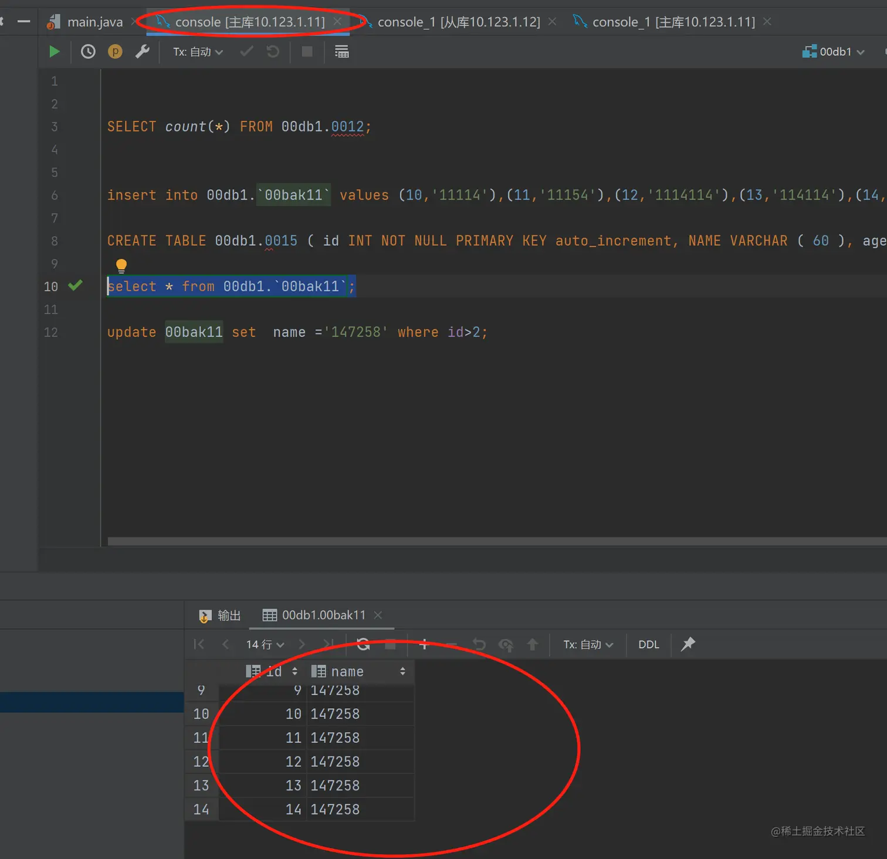Image resolution: width=887 pixels, height=859 pixels.
Task: Click the CREATE TABLE statement on line 8
Action: coord(496,241)
